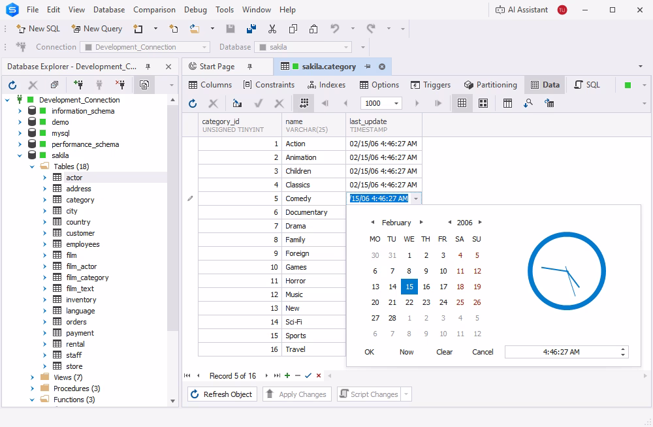Viewport: 653px width, 427px height.
Task: Pin the Start Page tab
Action: click(x=250, y=67)
